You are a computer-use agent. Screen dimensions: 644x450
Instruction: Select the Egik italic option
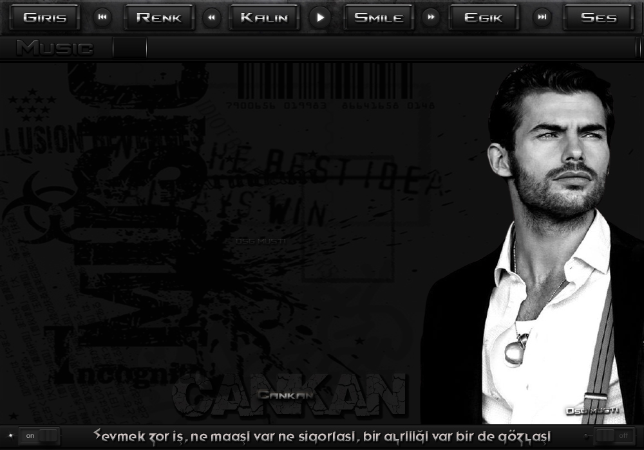[x=483, y=17]
